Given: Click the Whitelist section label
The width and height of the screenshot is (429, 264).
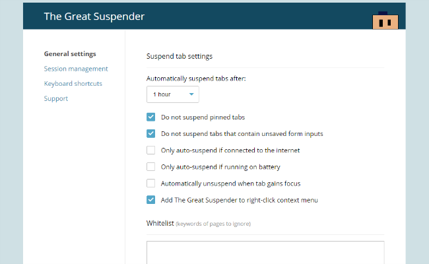Looking at the screenshot, I should click(160, 223).
